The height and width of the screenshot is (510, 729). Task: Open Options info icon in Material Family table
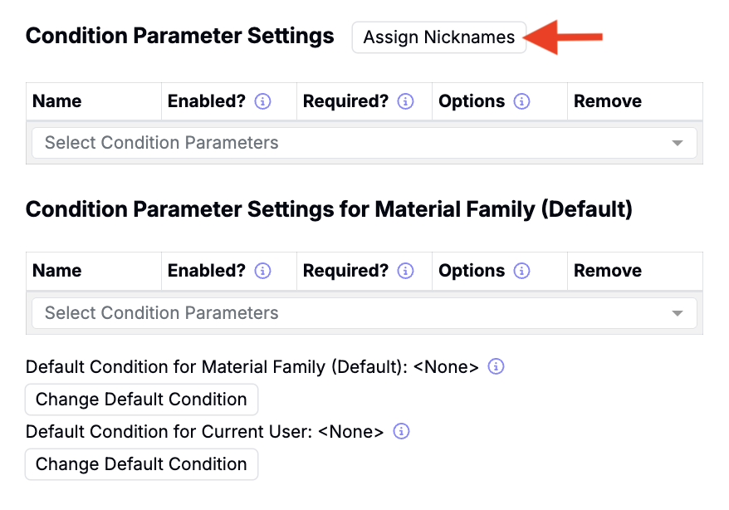point(521,271)
